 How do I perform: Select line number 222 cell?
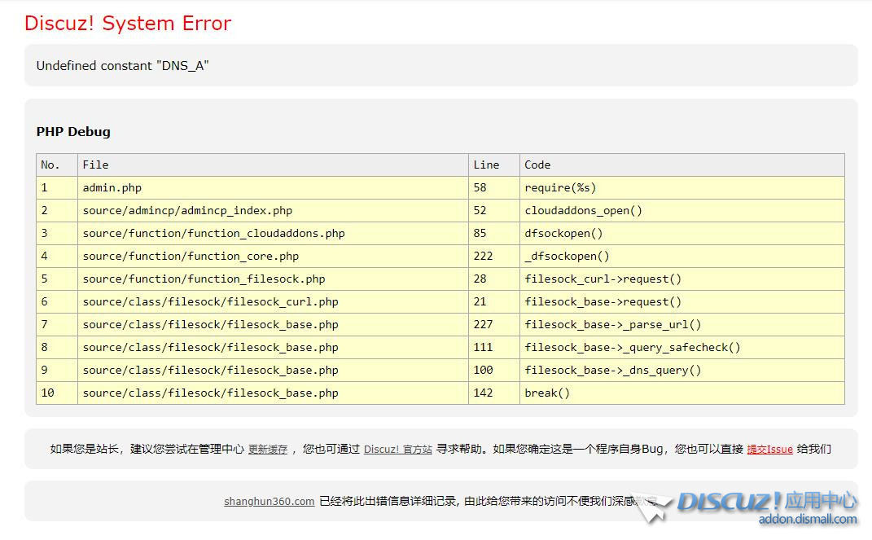[494, 257]
